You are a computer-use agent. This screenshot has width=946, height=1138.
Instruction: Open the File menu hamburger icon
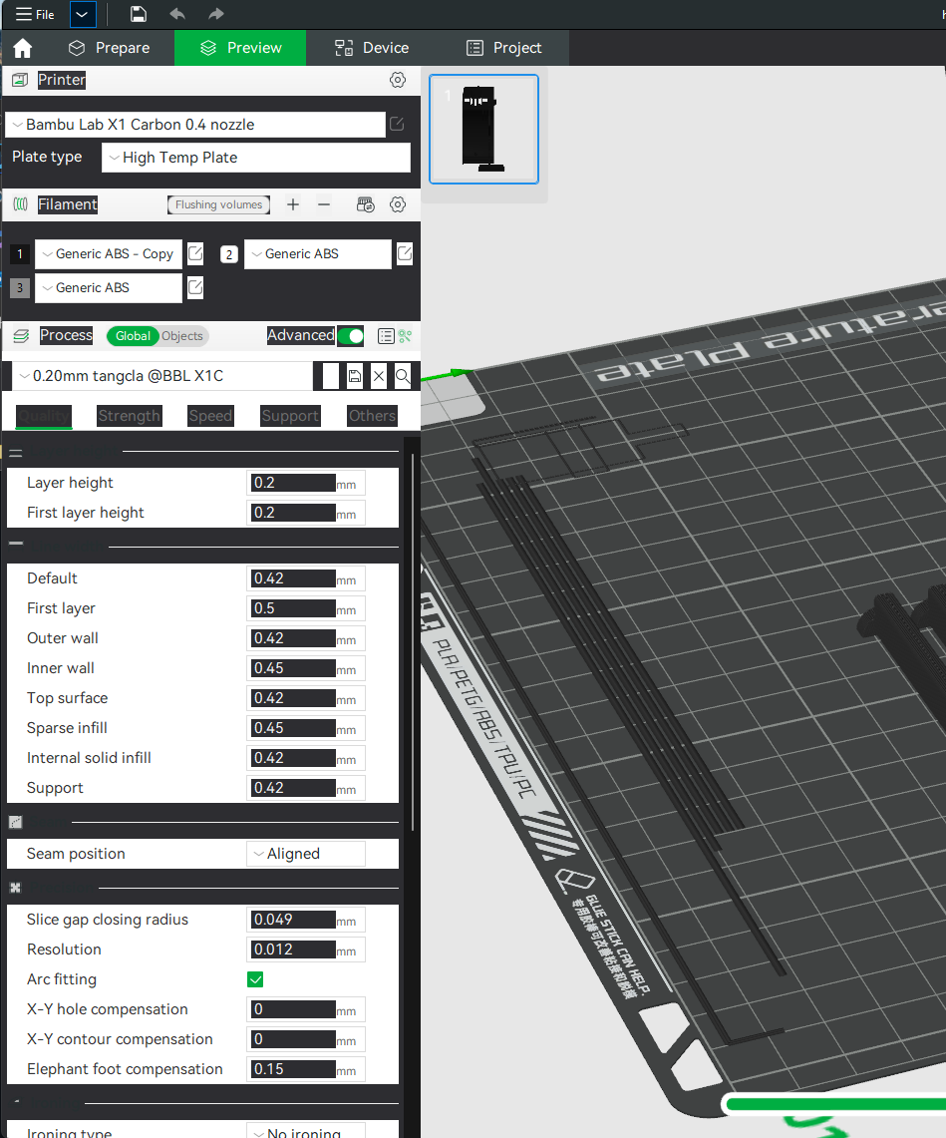(20, 14)
